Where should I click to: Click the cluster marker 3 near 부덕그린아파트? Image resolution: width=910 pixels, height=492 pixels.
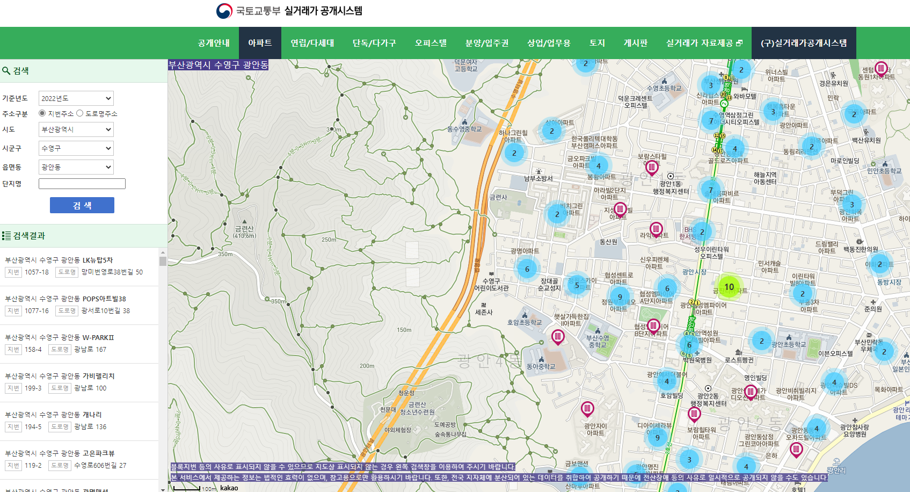coord(851,204)
